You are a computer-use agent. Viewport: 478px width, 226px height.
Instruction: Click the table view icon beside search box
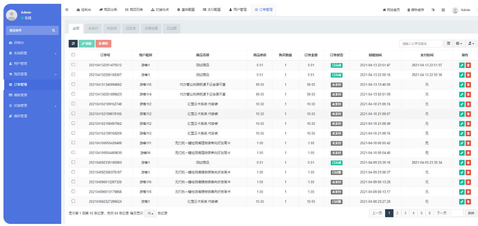pyautogui.click(x=448, y=43)
